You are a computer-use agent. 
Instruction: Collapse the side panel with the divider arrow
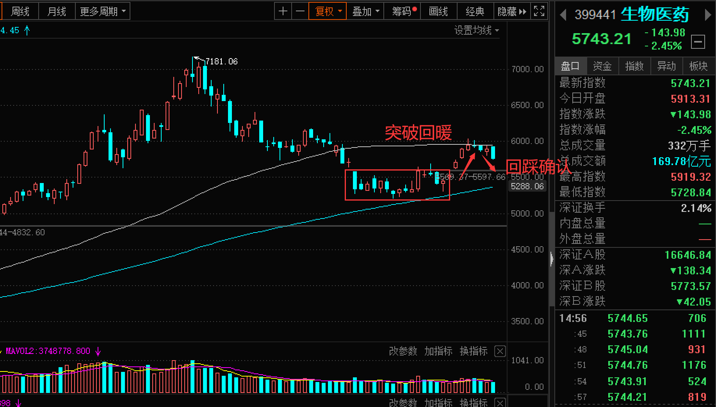(x=552, y=259)
